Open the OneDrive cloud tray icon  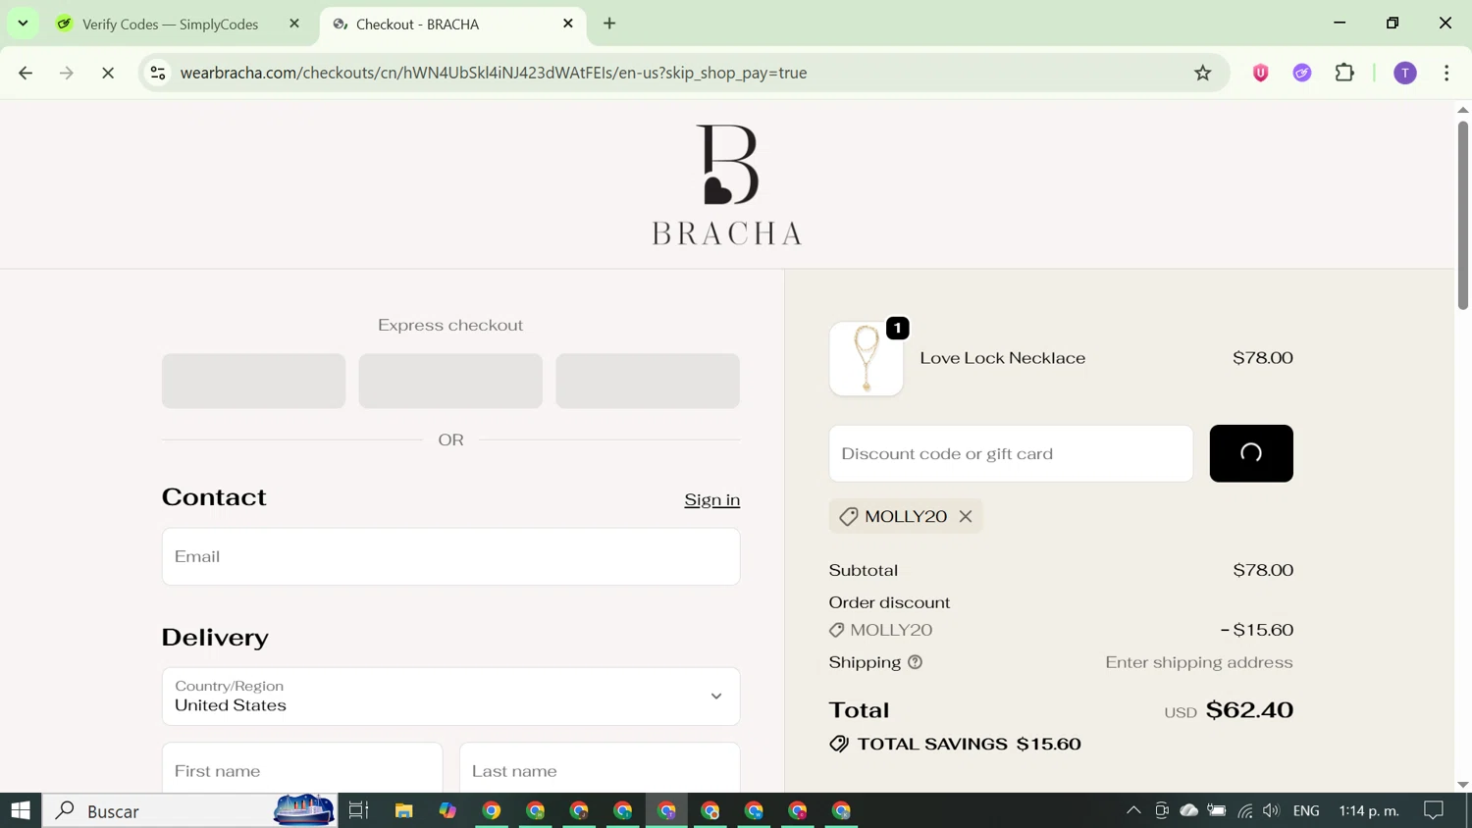tap(1189, 810)
